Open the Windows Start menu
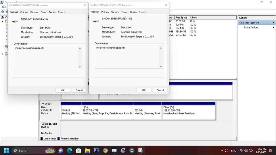The width and height of the screenshot is (276, 155). click(7, 150)
